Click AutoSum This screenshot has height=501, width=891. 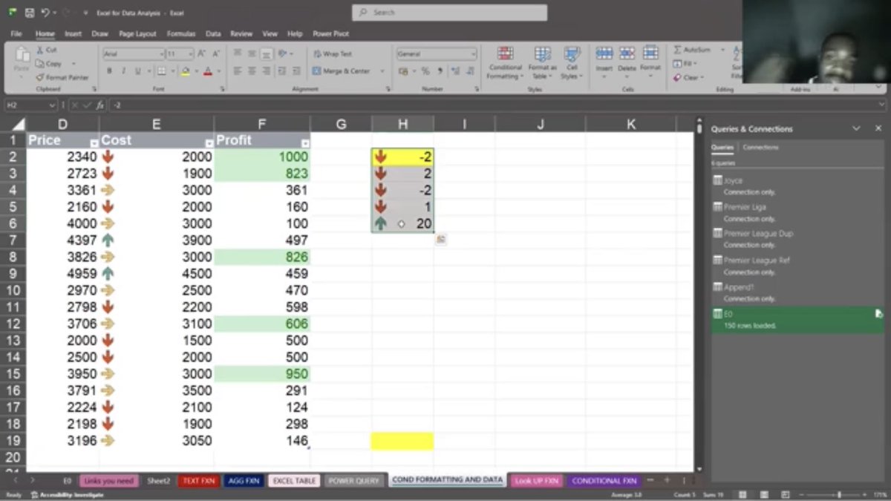point(692,50)
